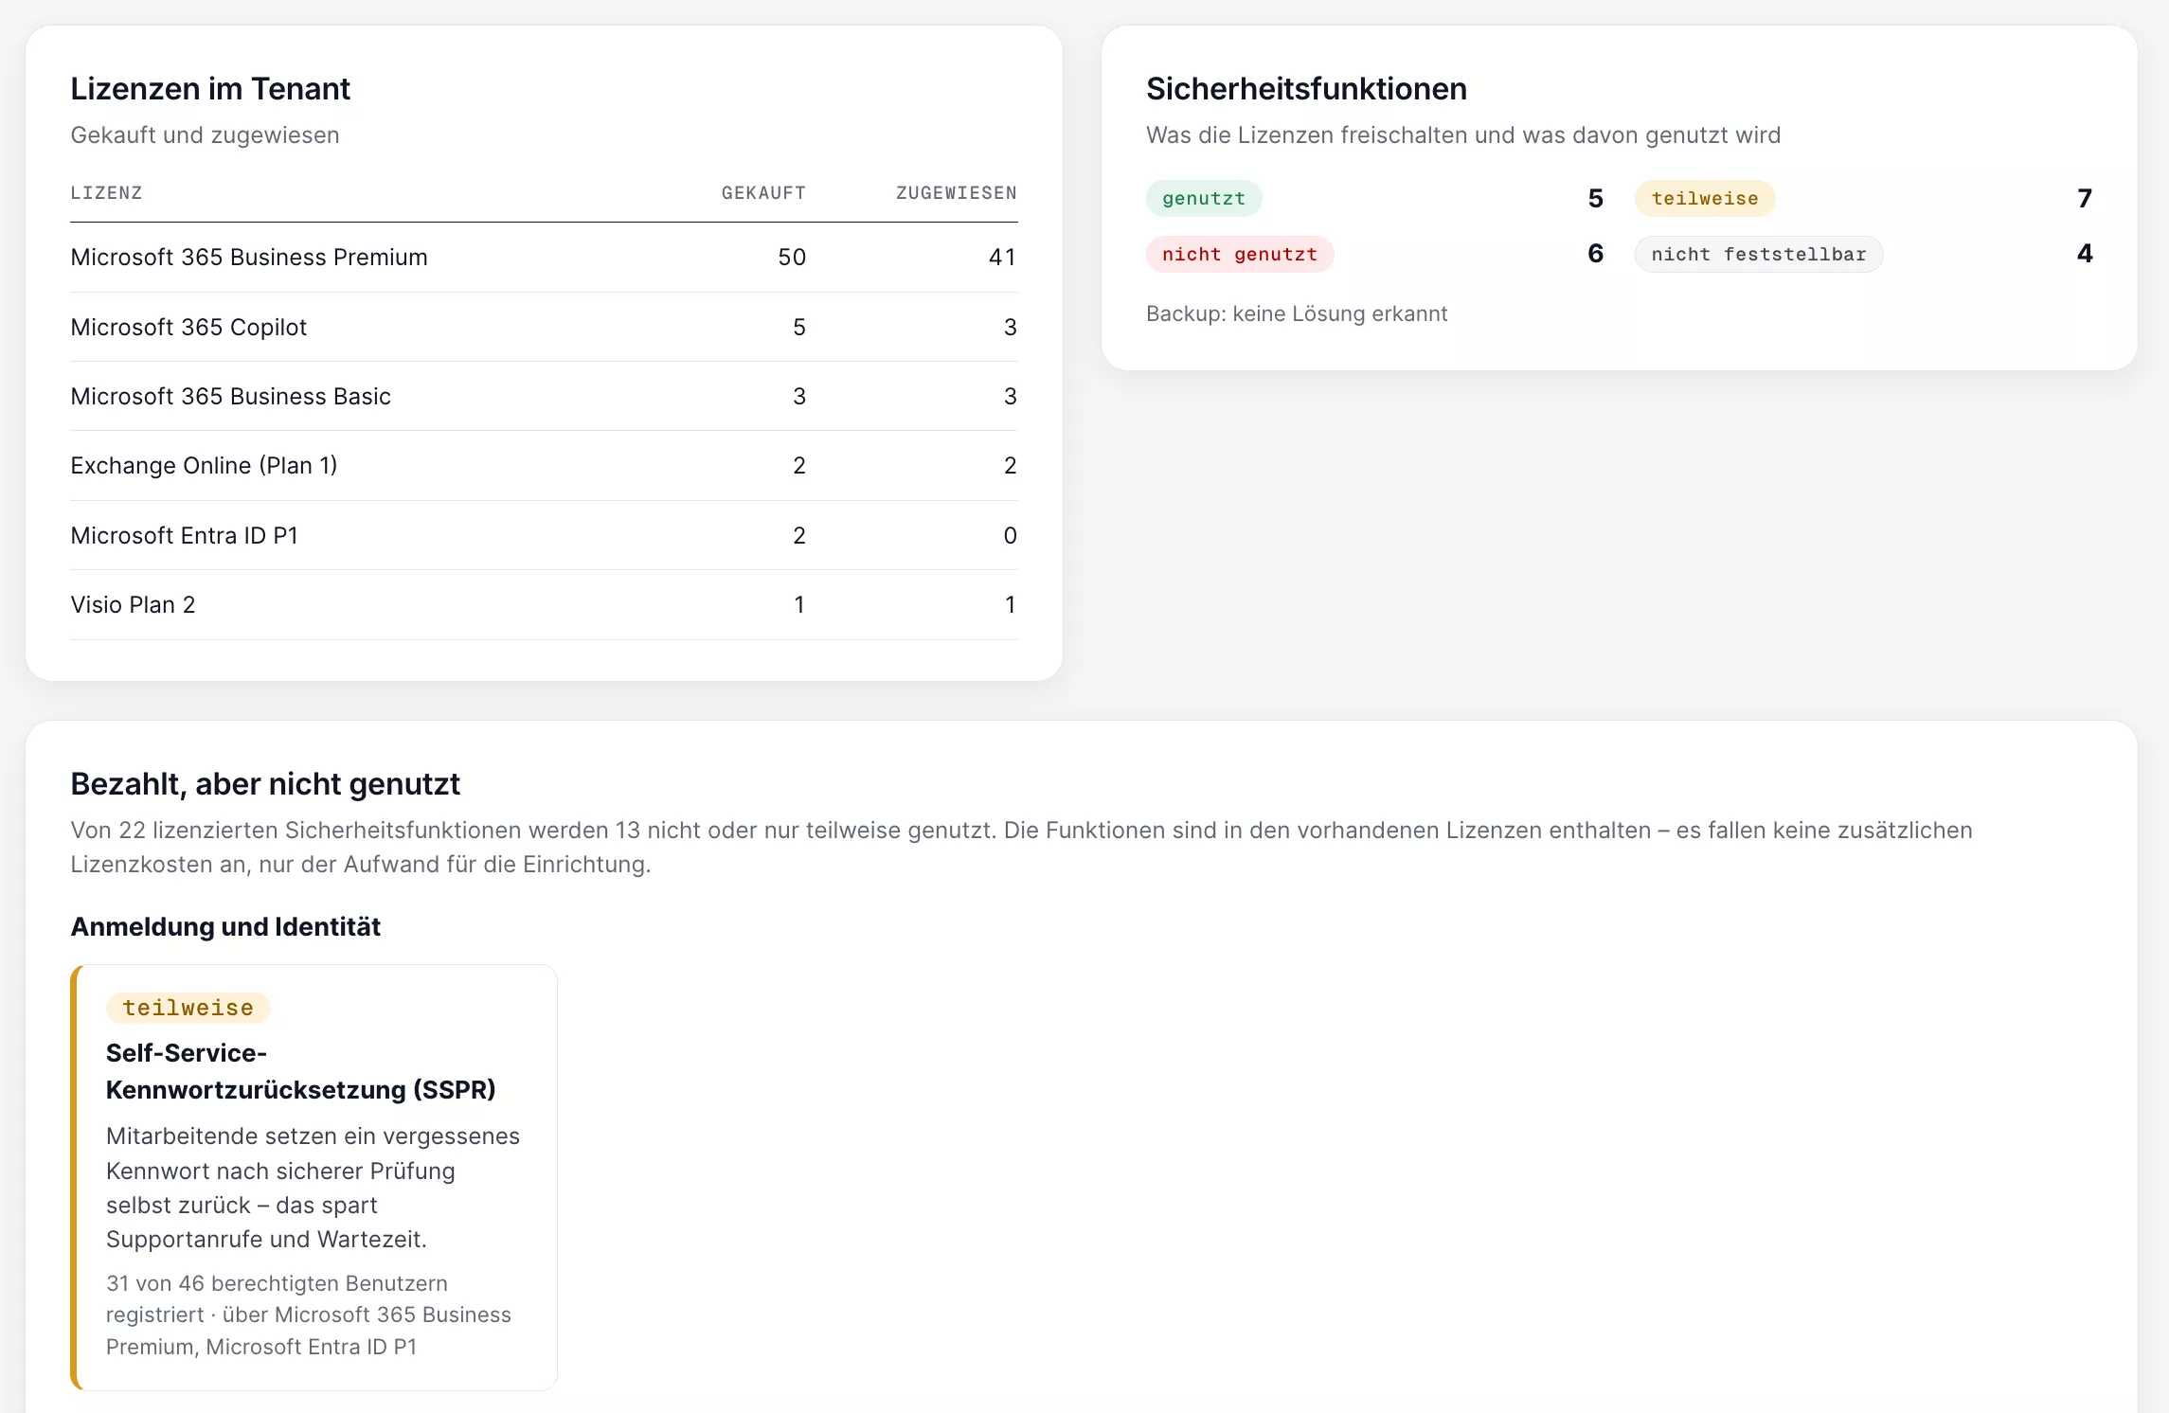Select purchased value 50 for Business Premium
Screen dimensions: 2169x1413
(792, 258)
